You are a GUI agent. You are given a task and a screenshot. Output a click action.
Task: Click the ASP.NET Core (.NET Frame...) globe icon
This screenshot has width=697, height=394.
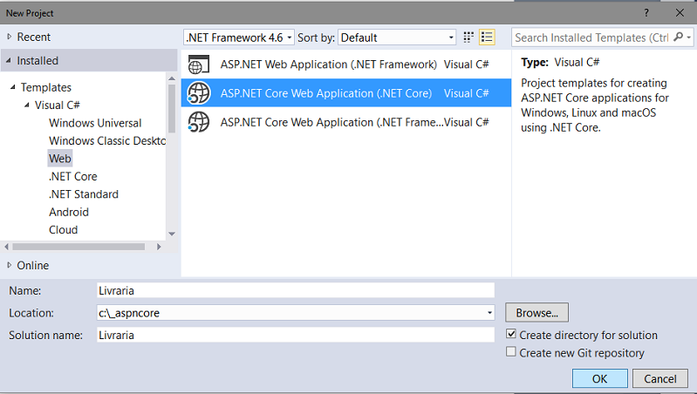click(x=198, y=122)
